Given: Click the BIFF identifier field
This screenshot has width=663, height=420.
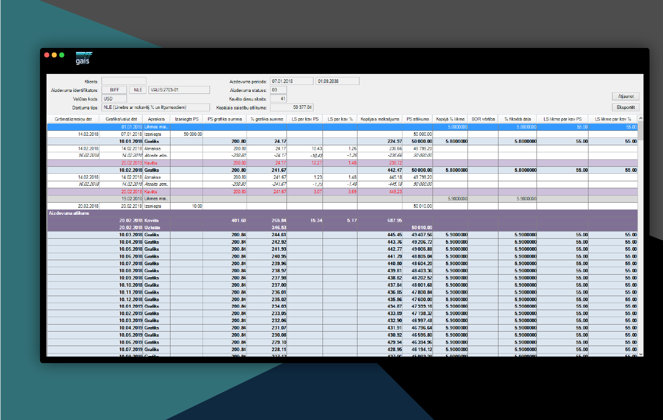Looking at the screenshot, I should 114,90.
